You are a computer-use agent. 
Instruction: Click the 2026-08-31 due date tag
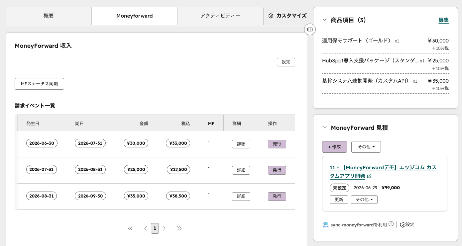(90, 169)
